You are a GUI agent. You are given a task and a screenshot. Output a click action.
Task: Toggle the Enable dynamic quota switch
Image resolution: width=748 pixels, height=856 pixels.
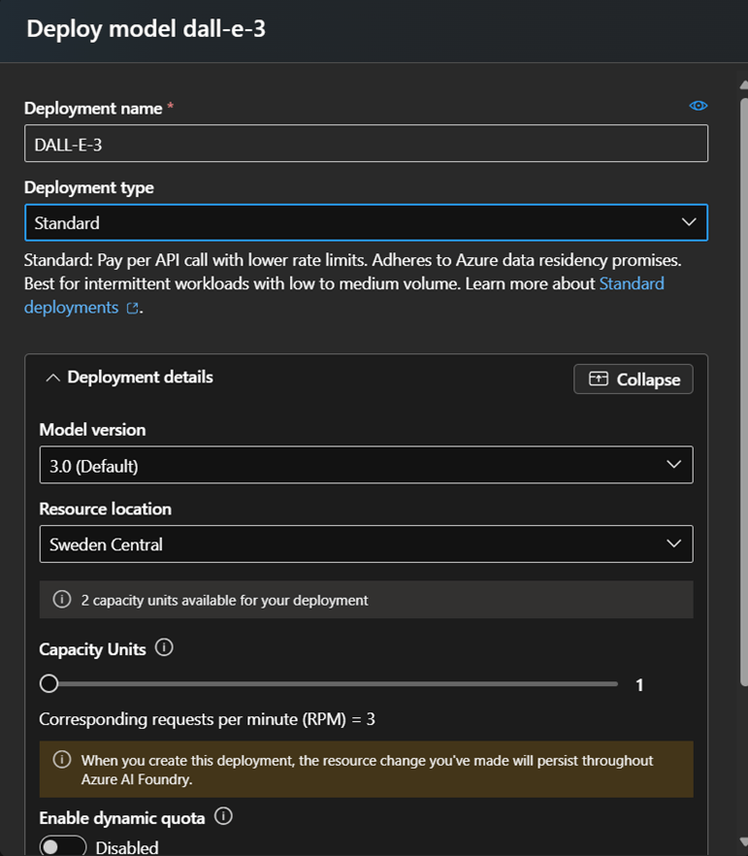click(x=63, y=846)
